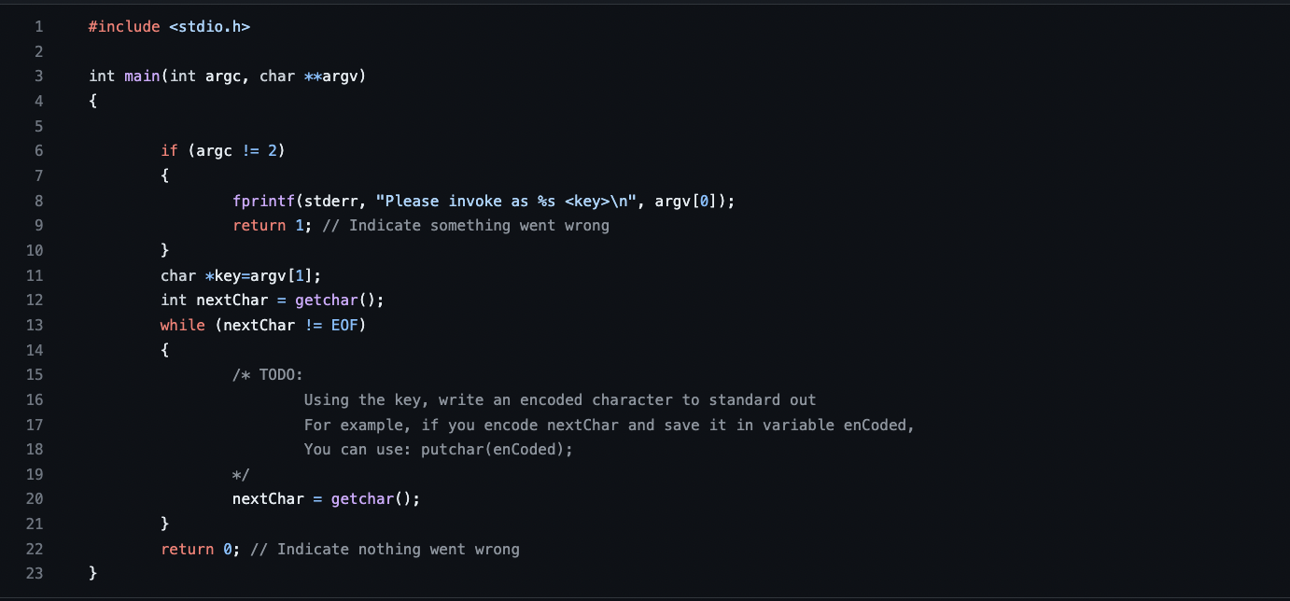1290x601 pixels.
Task: Click line number 8 in gutter
Action: 38,201
